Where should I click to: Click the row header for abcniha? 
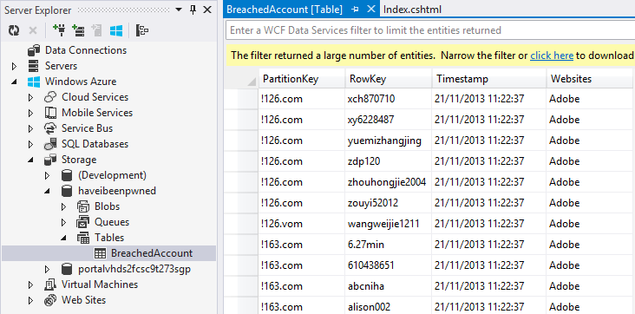coord(242,286)
